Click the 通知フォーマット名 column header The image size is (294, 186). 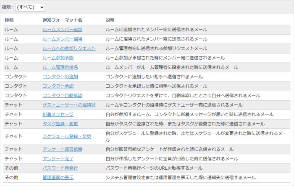[62, 20]
